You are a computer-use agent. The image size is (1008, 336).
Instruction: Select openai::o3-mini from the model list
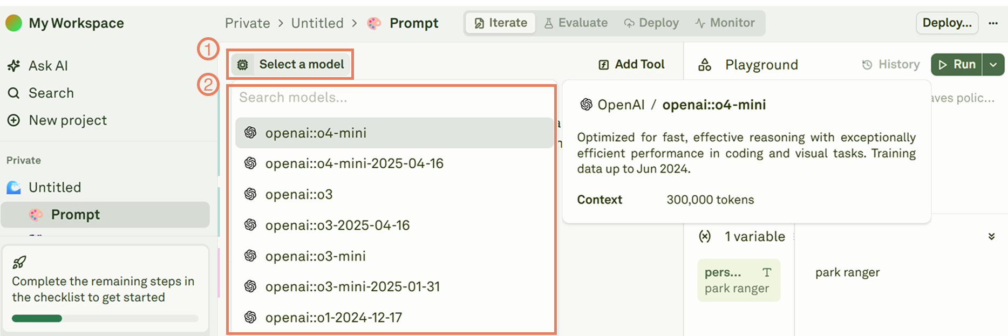click(315, 256)
